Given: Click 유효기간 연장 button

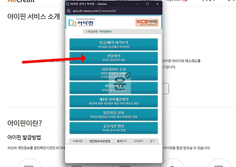Looking at the screenshot, I should pyautogui.click(x=113, y=128).
